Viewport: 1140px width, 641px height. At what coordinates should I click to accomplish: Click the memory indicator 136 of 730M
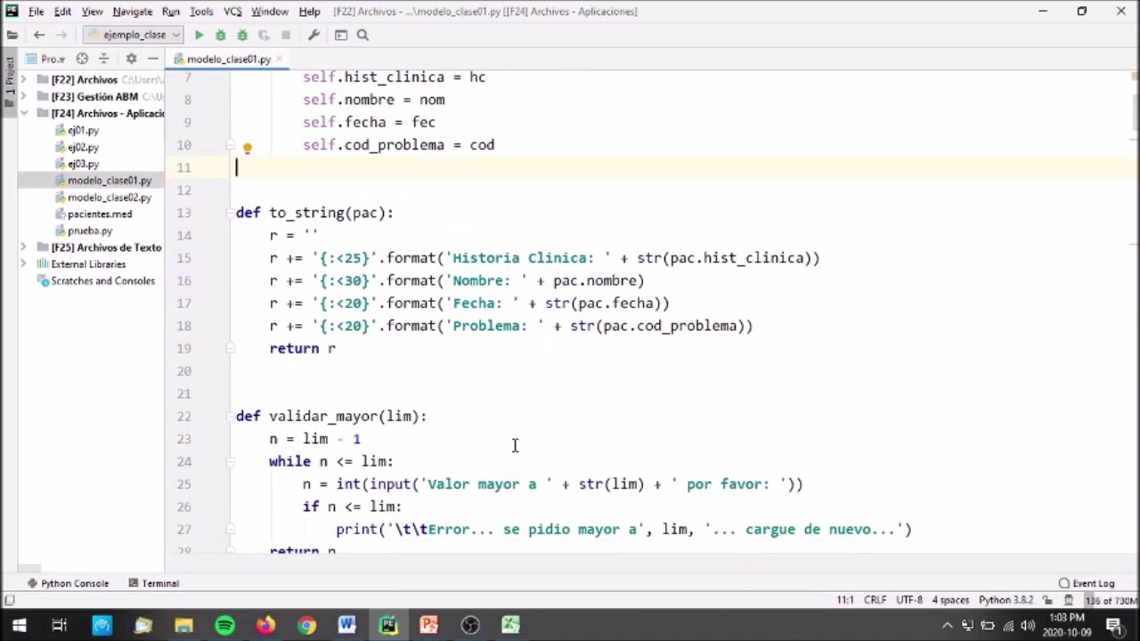coord(1111,600)
